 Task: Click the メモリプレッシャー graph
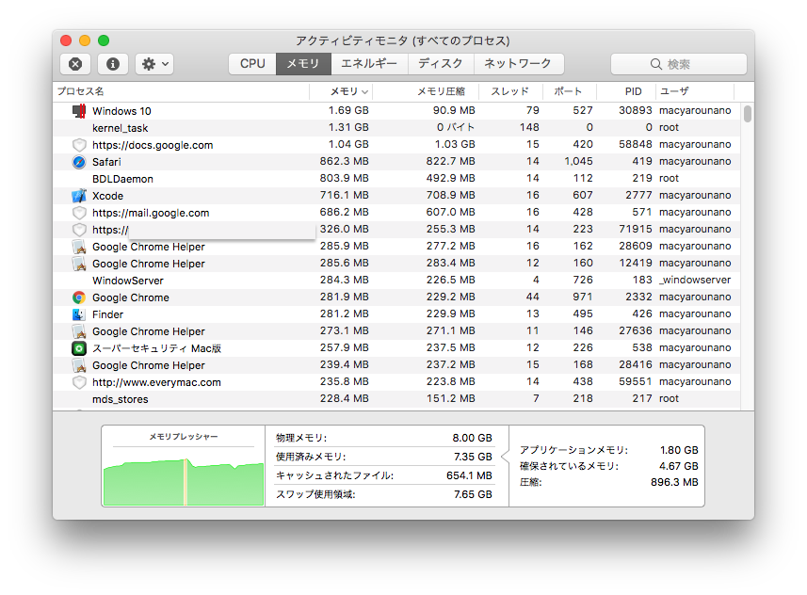(x=184, y=482)
